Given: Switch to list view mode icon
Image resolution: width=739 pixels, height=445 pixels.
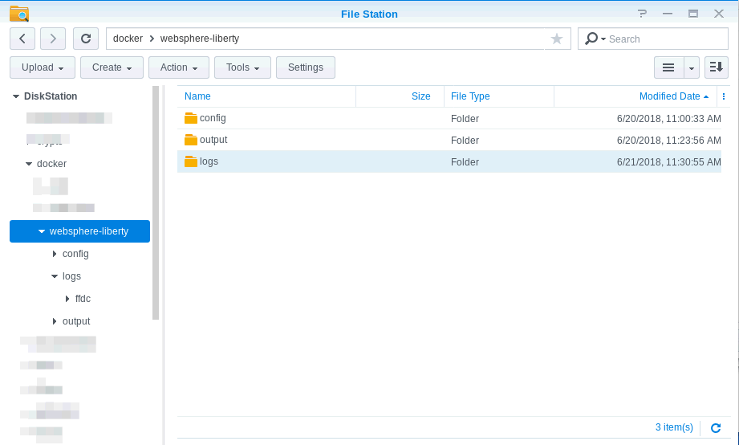Looking at the screenshot, I should 668,67.
